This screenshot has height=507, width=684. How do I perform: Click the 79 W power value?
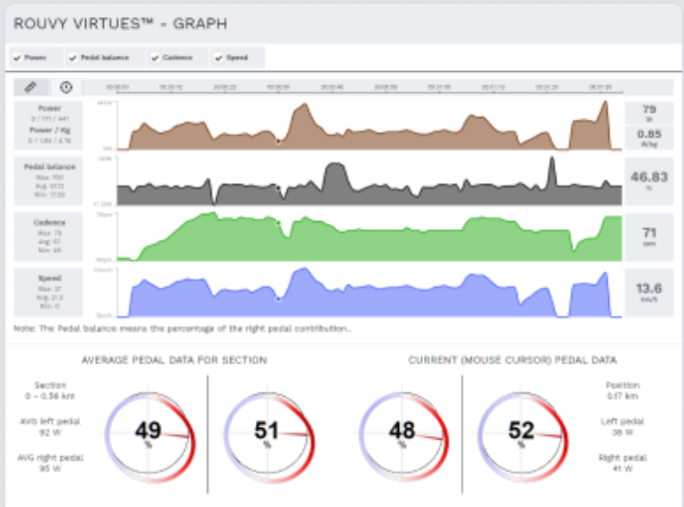pos(649,113)
